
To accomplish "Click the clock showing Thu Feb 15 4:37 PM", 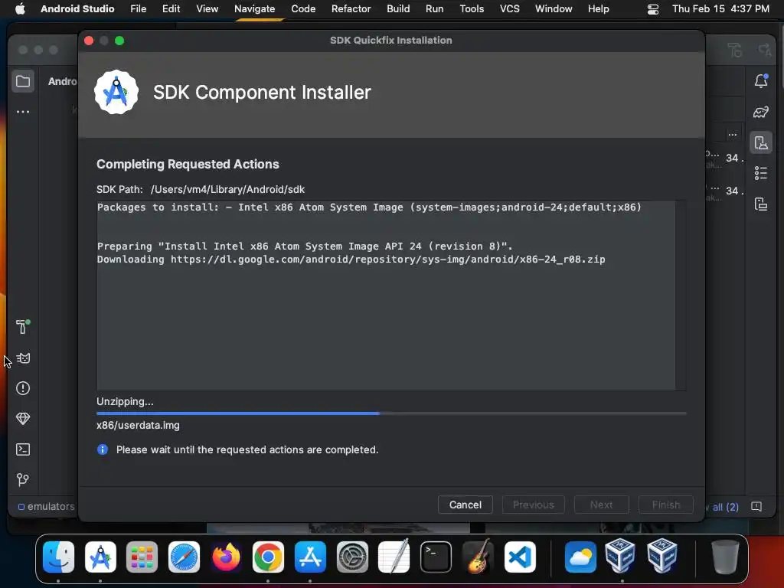I will point(720,9).
